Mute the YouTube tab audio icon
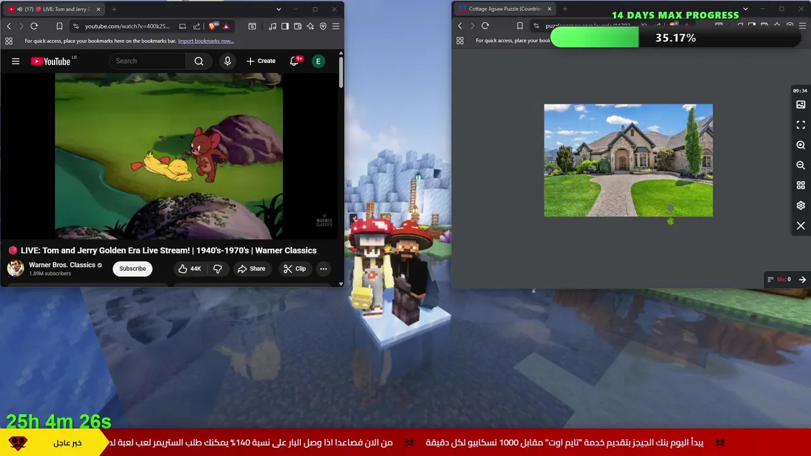 coord(20,9)
